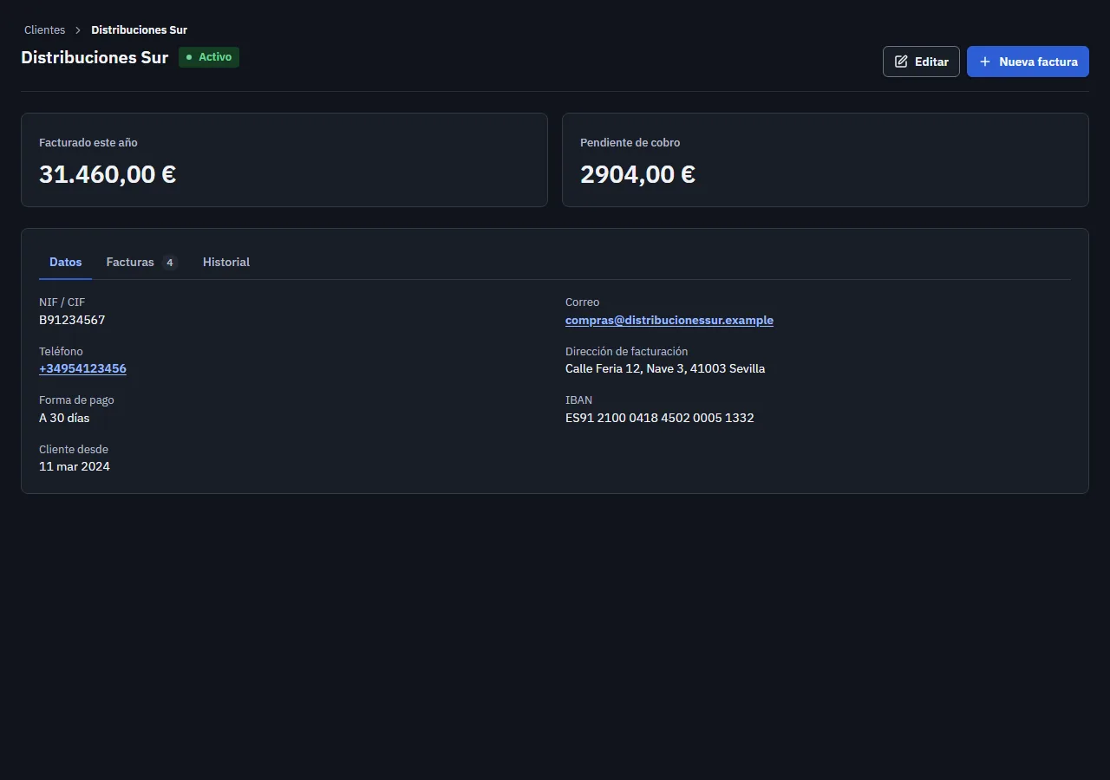The image size is (1110, 780).
Task: Click the Cliente desde label
Action: tap(74, 449)
